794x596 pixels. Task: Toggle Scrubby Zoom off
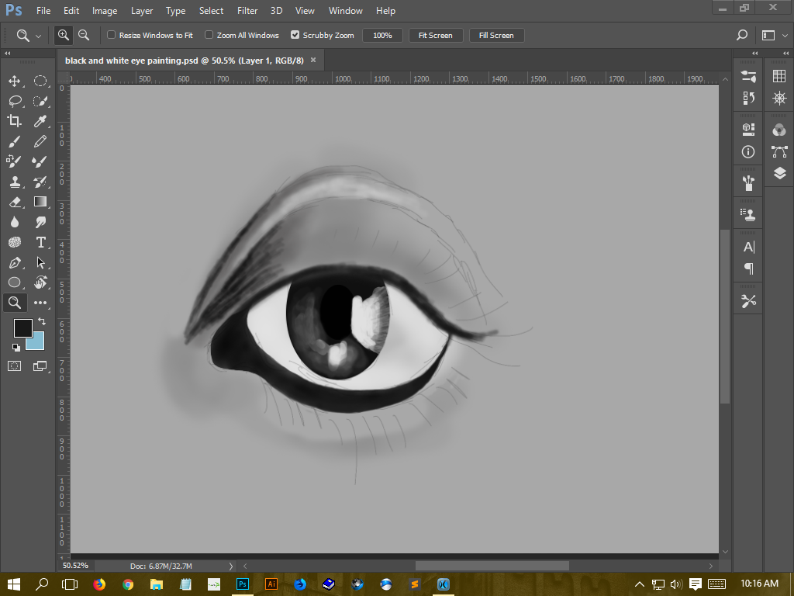tap(295, 35)
